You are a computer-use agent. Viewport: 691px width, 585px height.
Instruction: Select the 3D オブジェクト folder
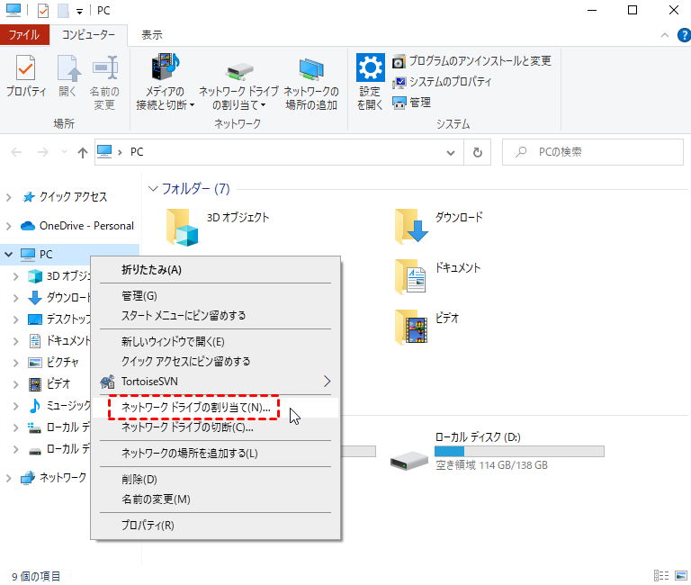pyautogui.click(x=218, y=227)
